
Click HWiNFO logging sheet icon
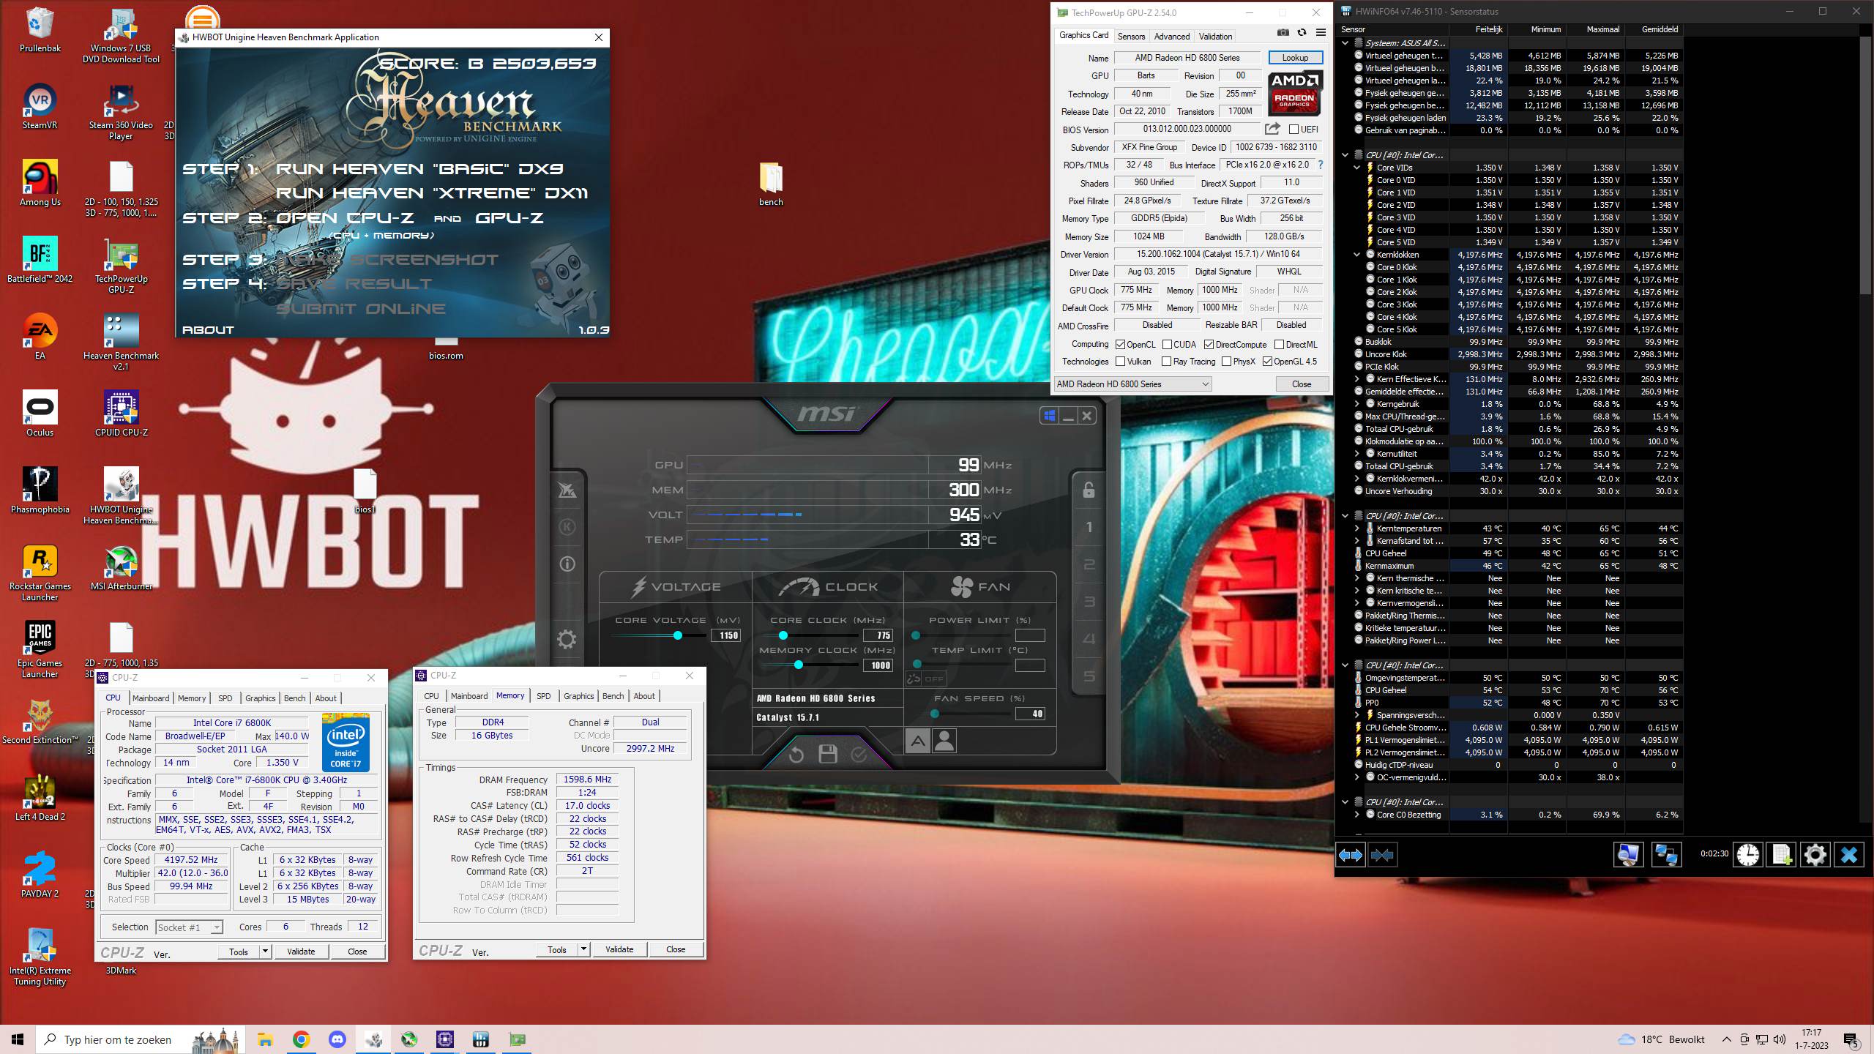(x=1782, y=855)
